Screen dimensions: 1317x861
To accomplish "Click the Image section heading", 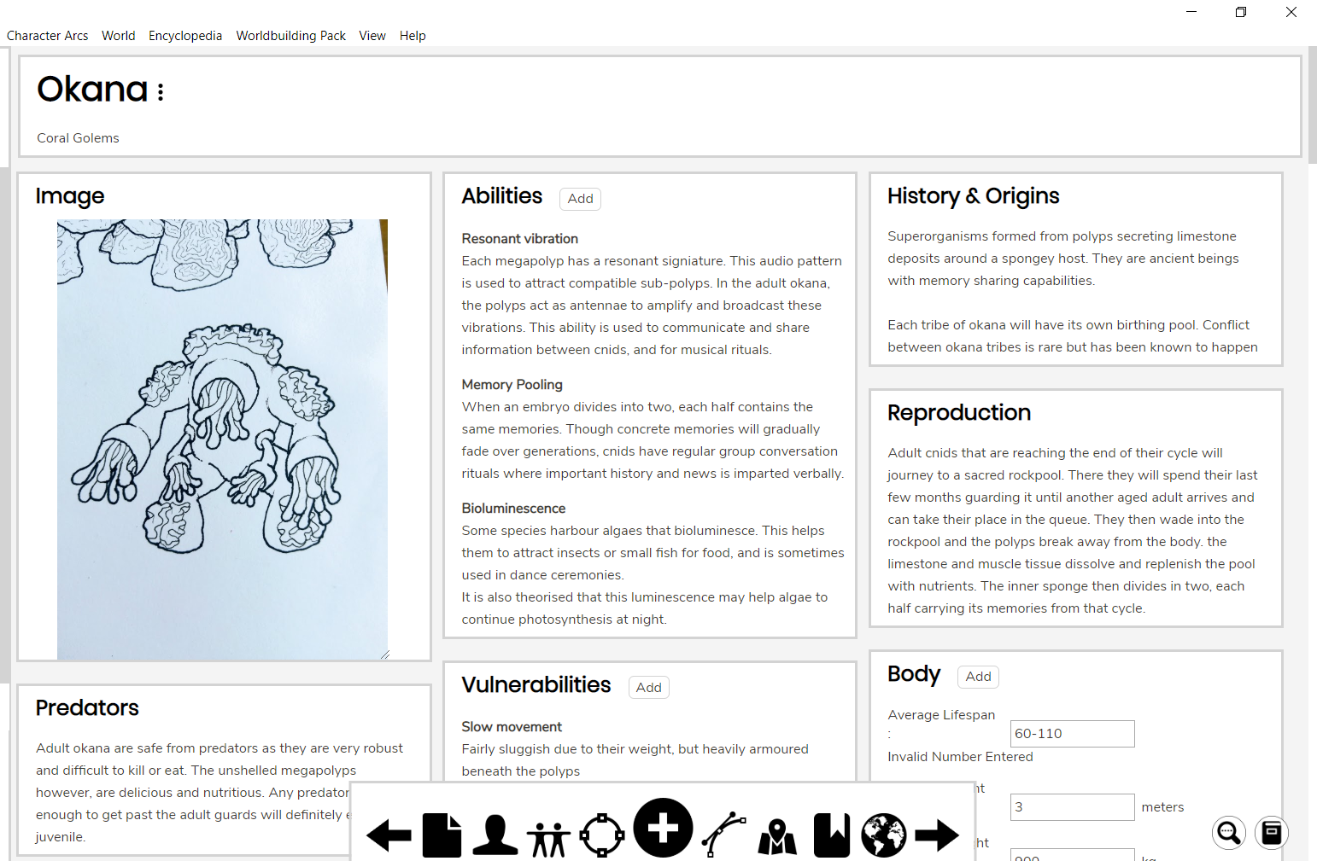I will (70, 197).
